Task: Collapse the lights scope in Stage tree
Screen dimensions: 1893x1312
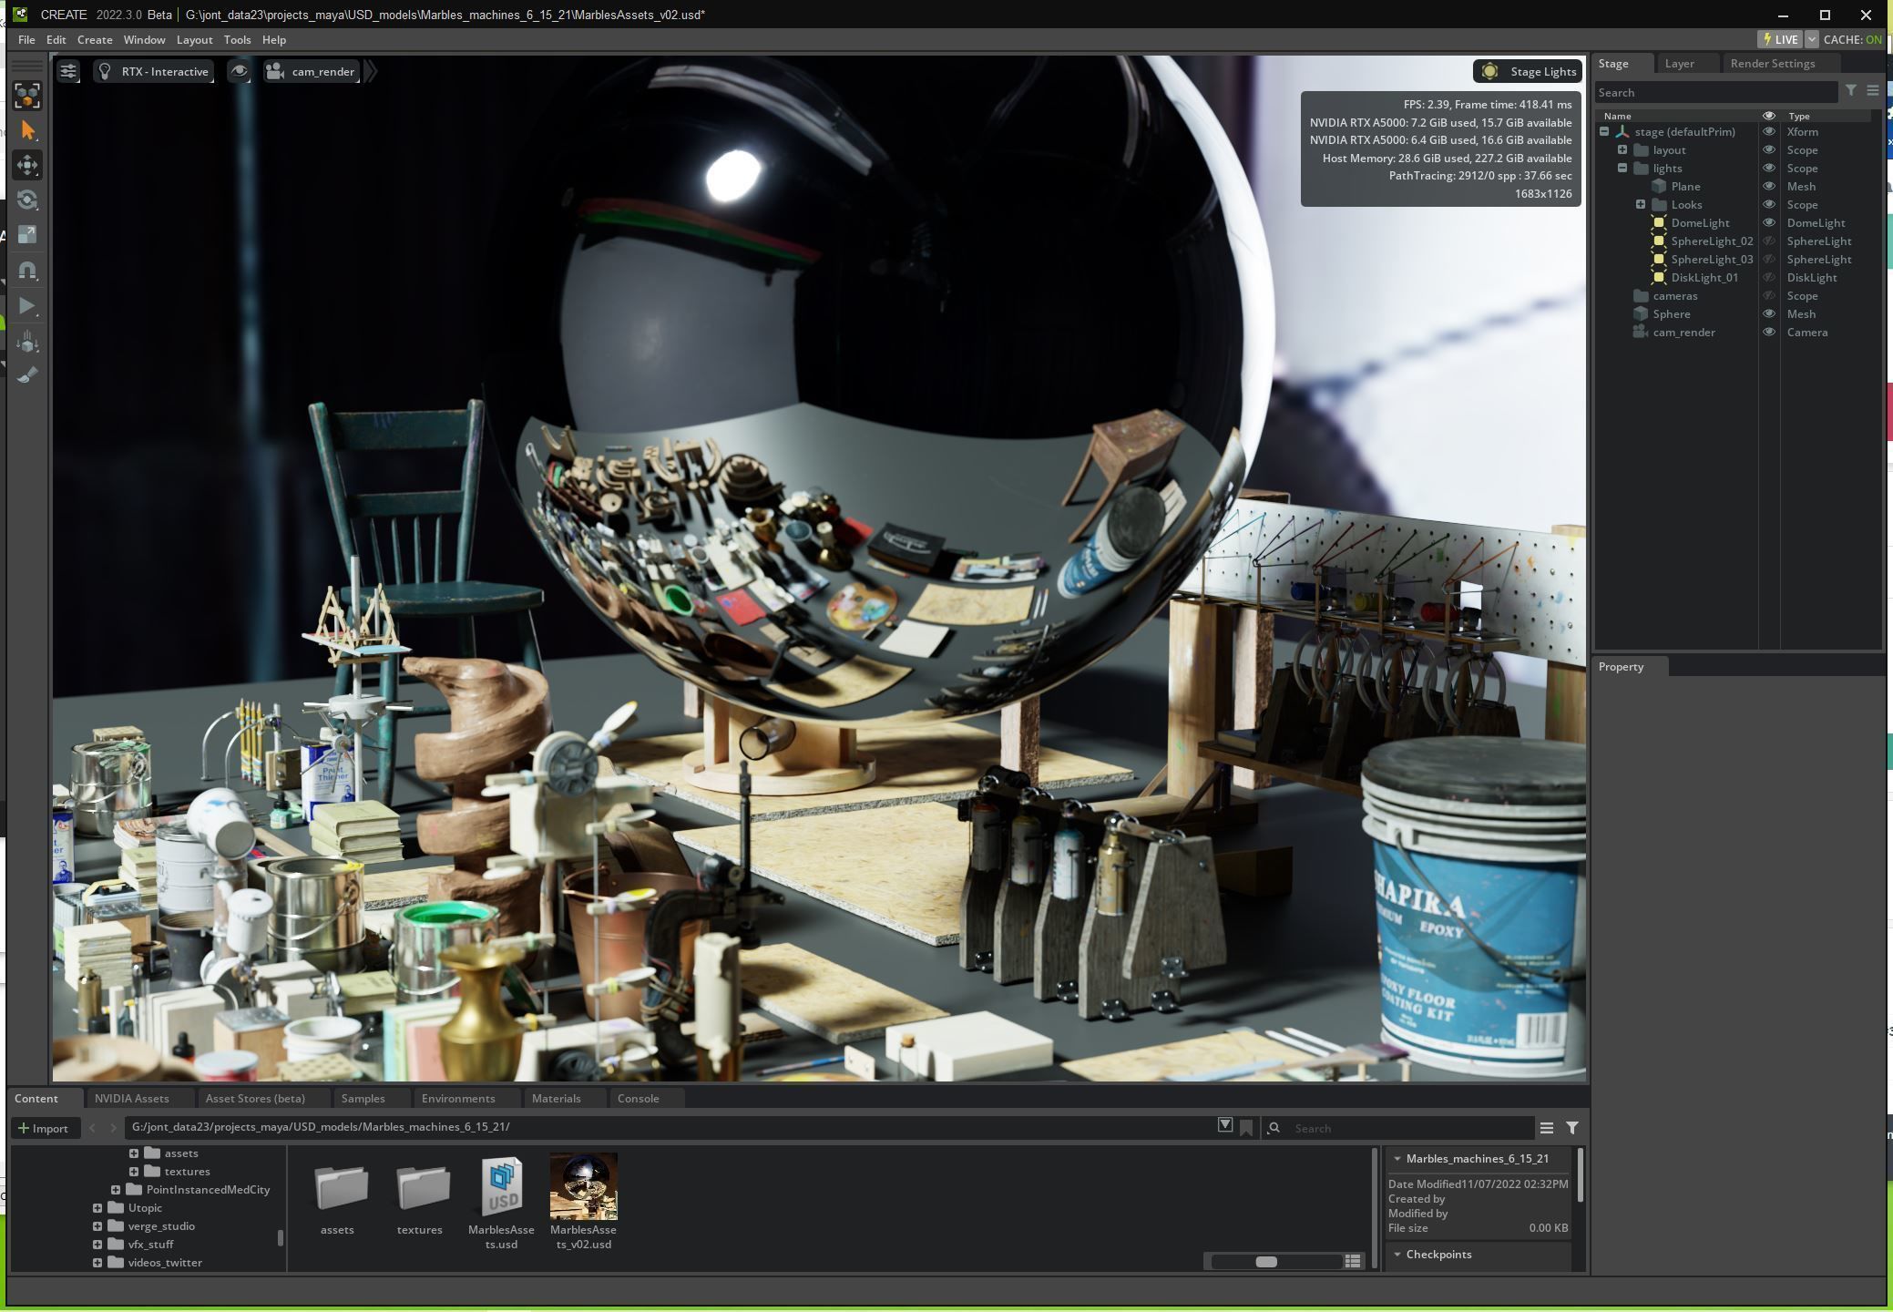Action: tap(1622, 168)
